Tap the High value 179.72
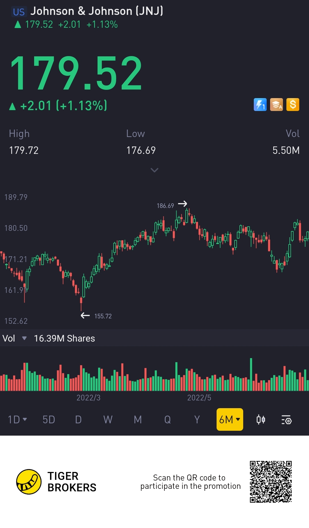The image size is (309, 528). (x=24, y=150)
